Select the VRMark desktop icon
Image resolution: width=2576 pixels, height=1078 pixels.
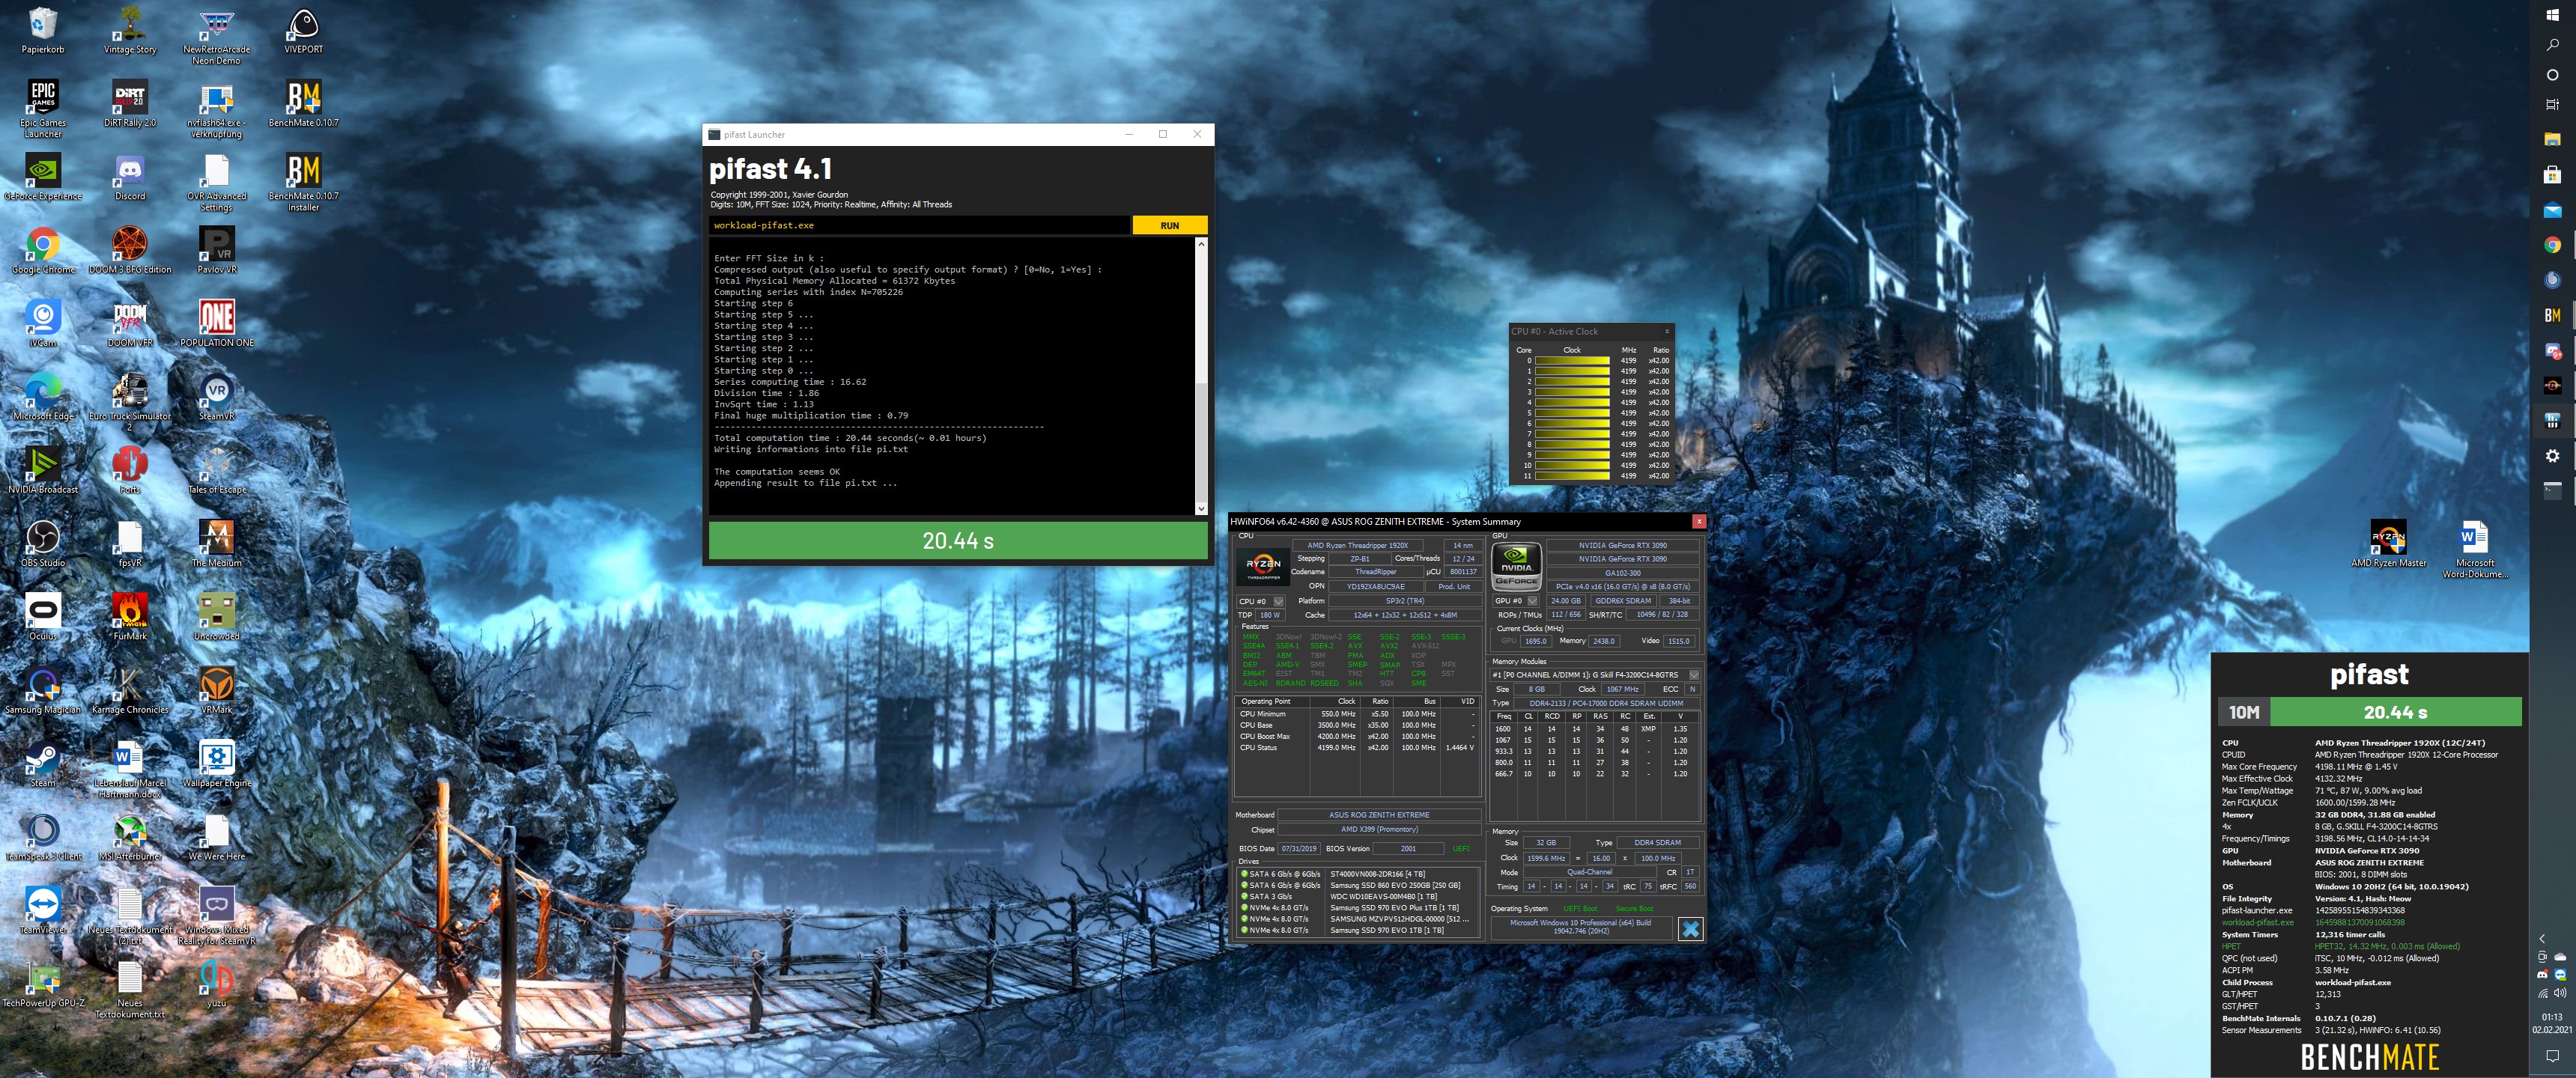click(217, 690)
